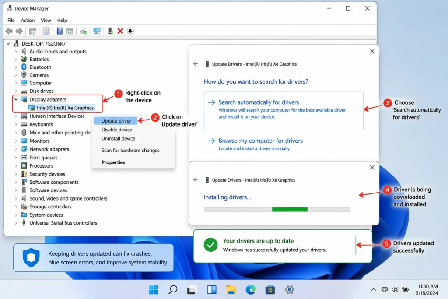
Task: Click the Back arrow in Device Manager toolbar
Action: point(9,31)
